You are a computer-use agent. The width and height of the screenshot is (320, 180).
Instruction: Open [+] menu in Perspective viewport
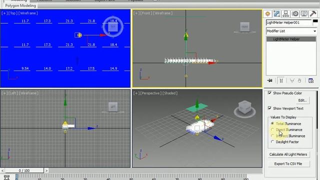(x=136, y=93)
